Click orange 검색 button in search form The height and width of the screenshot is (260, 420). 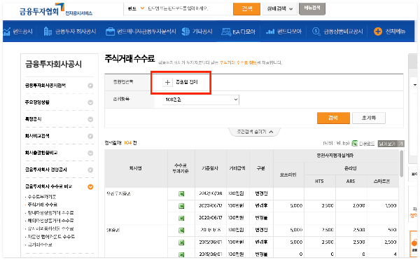[x=333, y=118]
